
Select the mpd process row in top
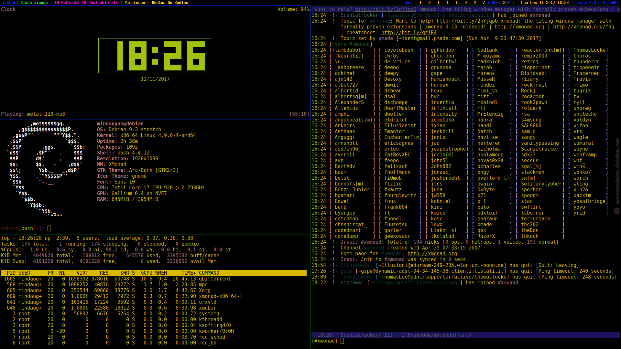[154, 285]
